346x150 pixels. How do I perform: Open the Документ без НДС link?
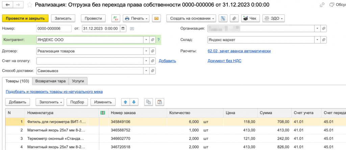coord(224,61)
